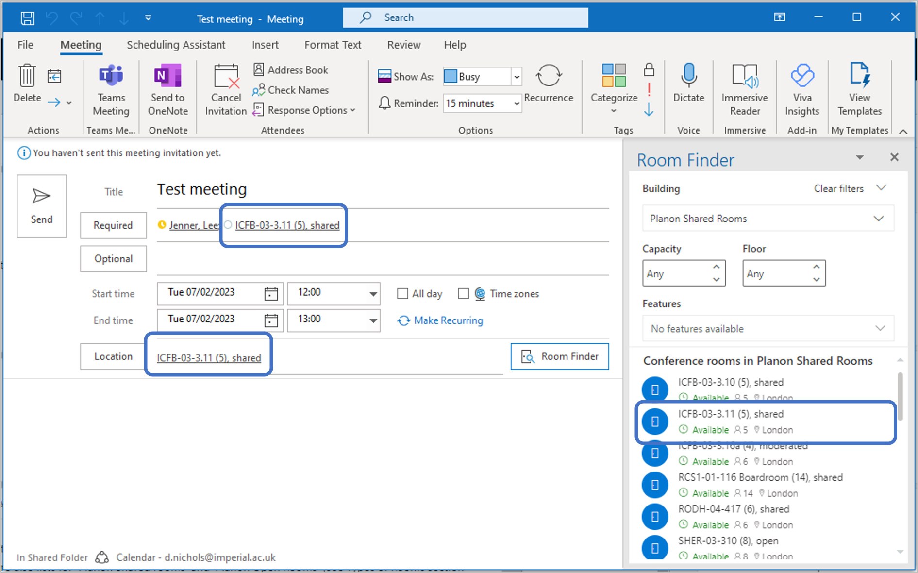Open the Address Book
This screenshot has height=573, width=918.
click(291, 70)
